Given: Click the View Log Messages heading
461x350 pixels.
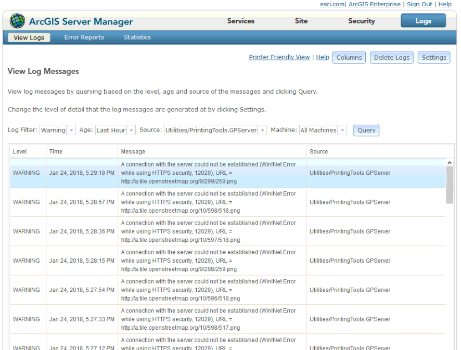Looking at the screenshot, I should pos(43,71).
